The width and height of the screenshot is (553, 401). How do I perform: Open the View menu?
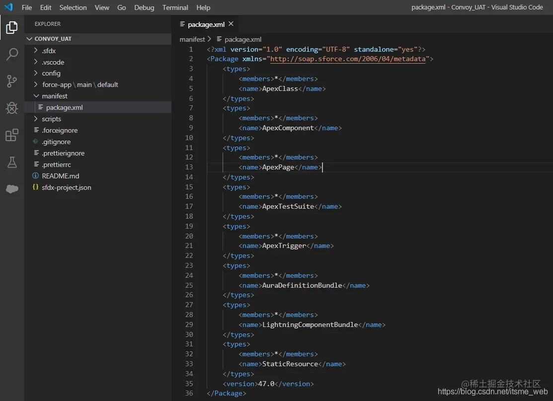point(102,7)
